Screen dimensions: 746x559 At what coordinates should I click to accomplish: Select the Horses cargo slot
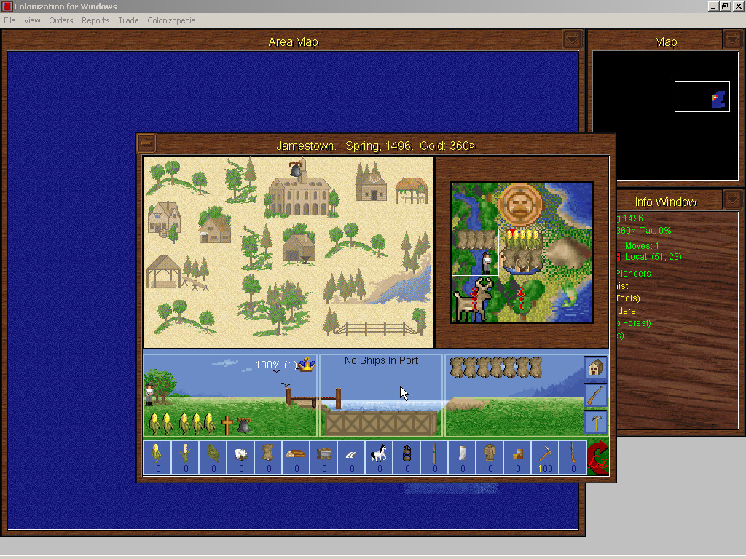click(x=379, y=458)
